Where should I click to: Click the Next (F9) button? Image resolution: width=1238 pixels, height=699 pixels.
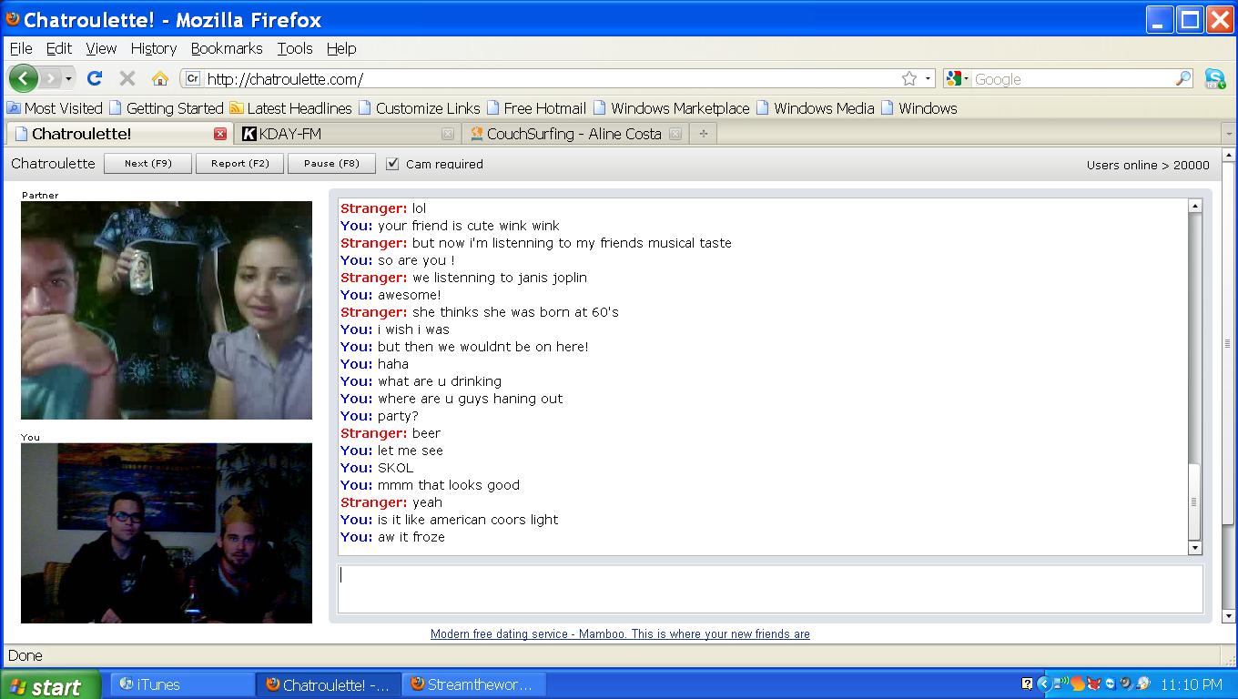tap(148, 164)
